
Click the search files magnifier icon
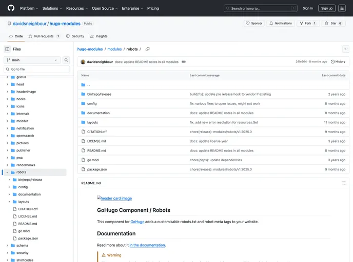click(66, 60)
